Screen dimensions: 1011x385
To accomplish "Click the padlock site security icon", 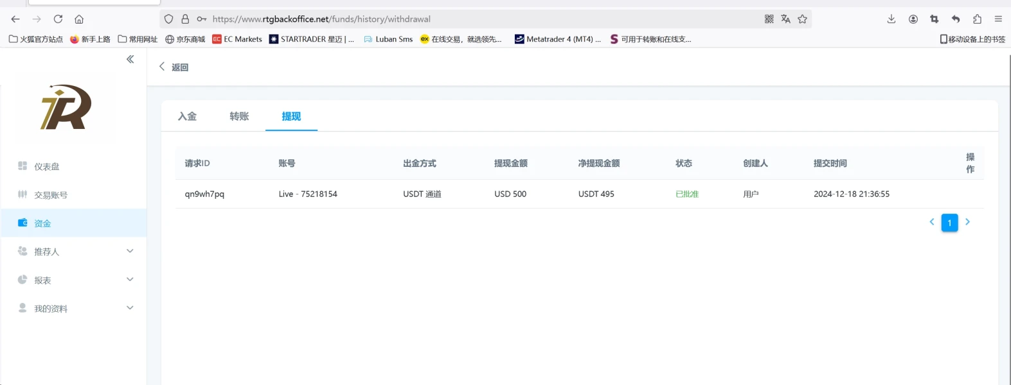I will click(x=185, y=19).
